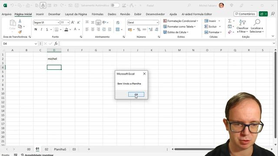The height and width of the screenshot is (156, 278).
Task: Add a new sheet
Action: [89, 149]
